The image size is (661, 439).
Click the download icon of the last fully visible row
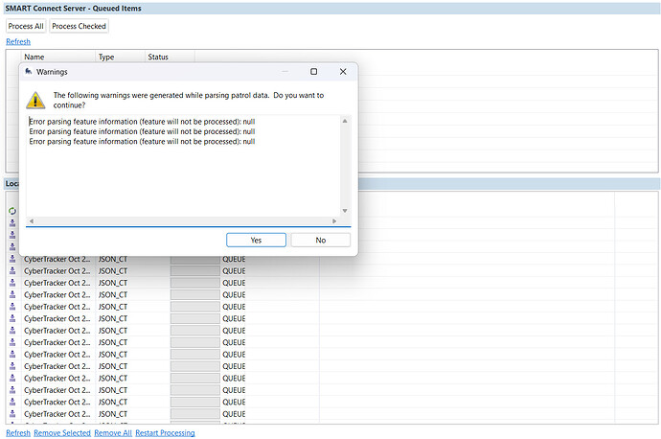coord(12,414)
